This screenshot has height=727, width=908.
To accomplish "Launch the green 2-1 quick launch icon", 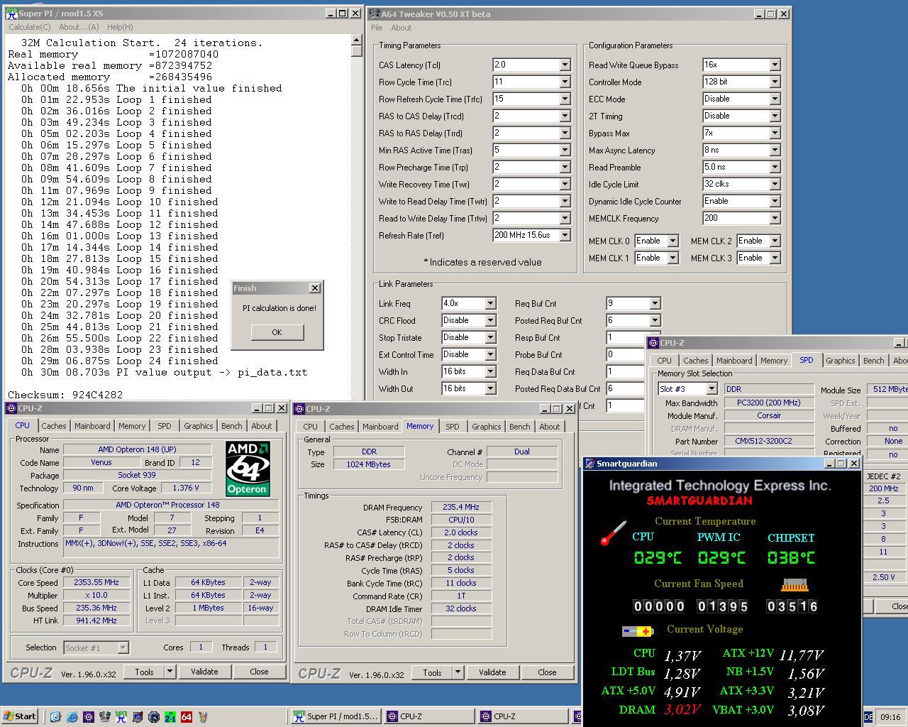I will 170,717.
